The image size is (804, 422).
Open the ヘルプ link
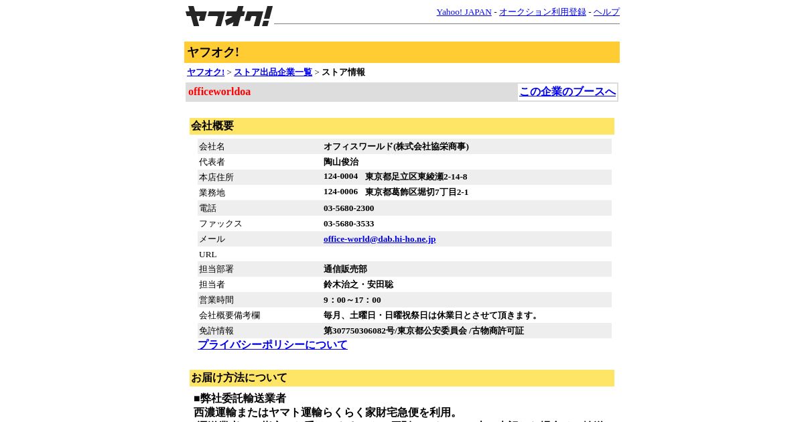(x=606, y=12)
